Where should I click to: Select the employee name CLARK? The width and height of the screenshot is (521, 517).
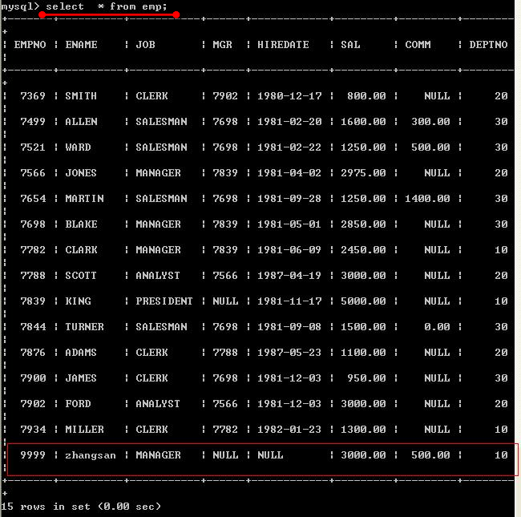point(81,250)
